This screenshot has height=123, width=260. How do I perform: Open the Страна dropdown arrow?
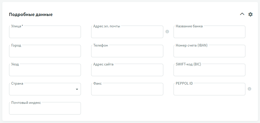point(77,89)
